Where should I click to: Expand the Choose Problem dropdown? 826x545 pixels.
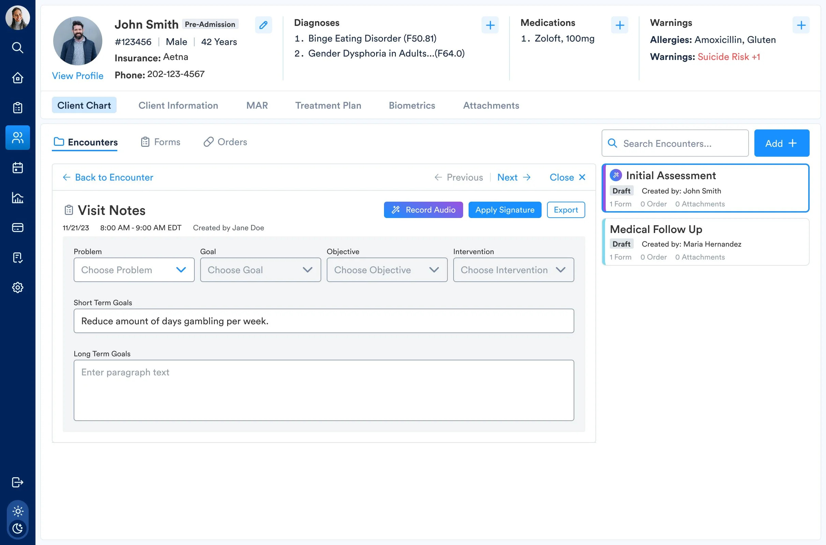134,270
